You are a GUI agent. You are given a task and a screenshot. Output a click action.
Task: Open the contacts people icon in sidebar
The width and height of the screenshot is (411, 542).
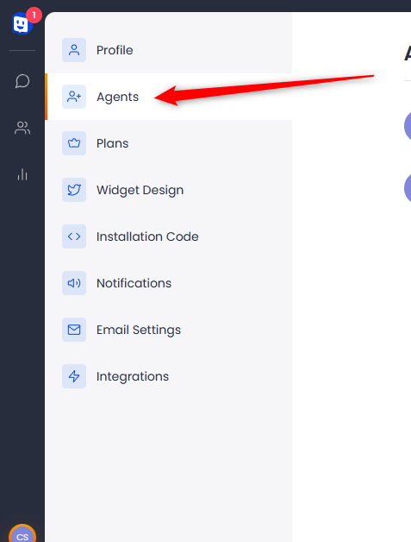22,128
